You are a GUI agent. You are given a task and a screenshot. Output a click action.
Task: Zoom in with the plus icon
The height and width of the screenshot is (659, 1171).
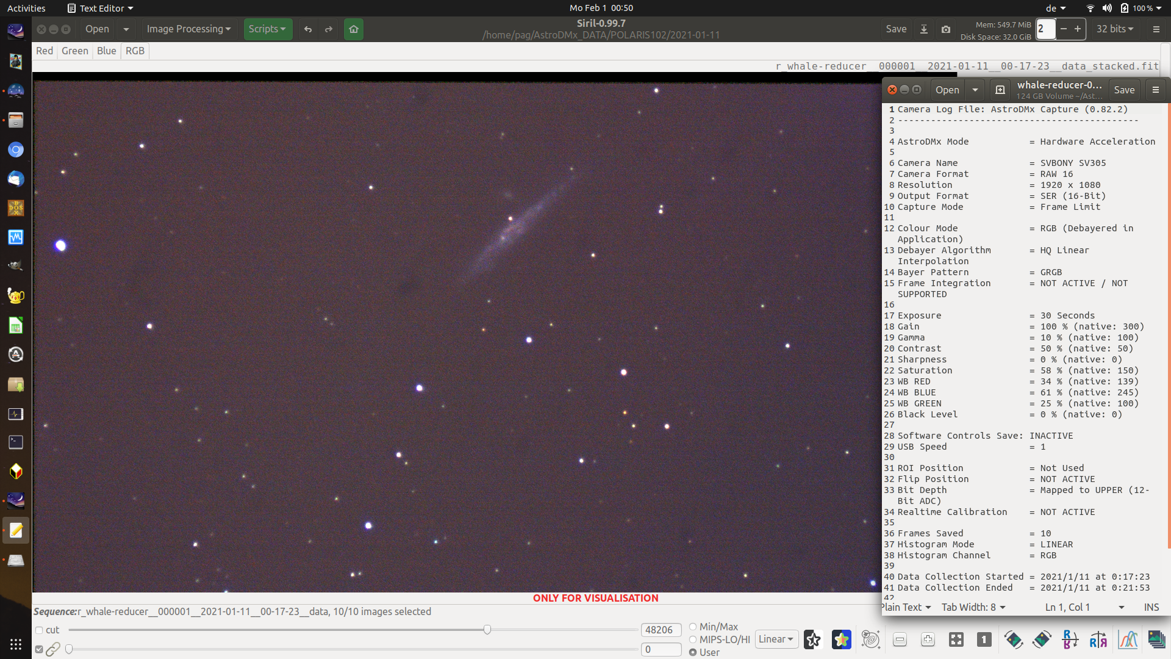(928, 639)
